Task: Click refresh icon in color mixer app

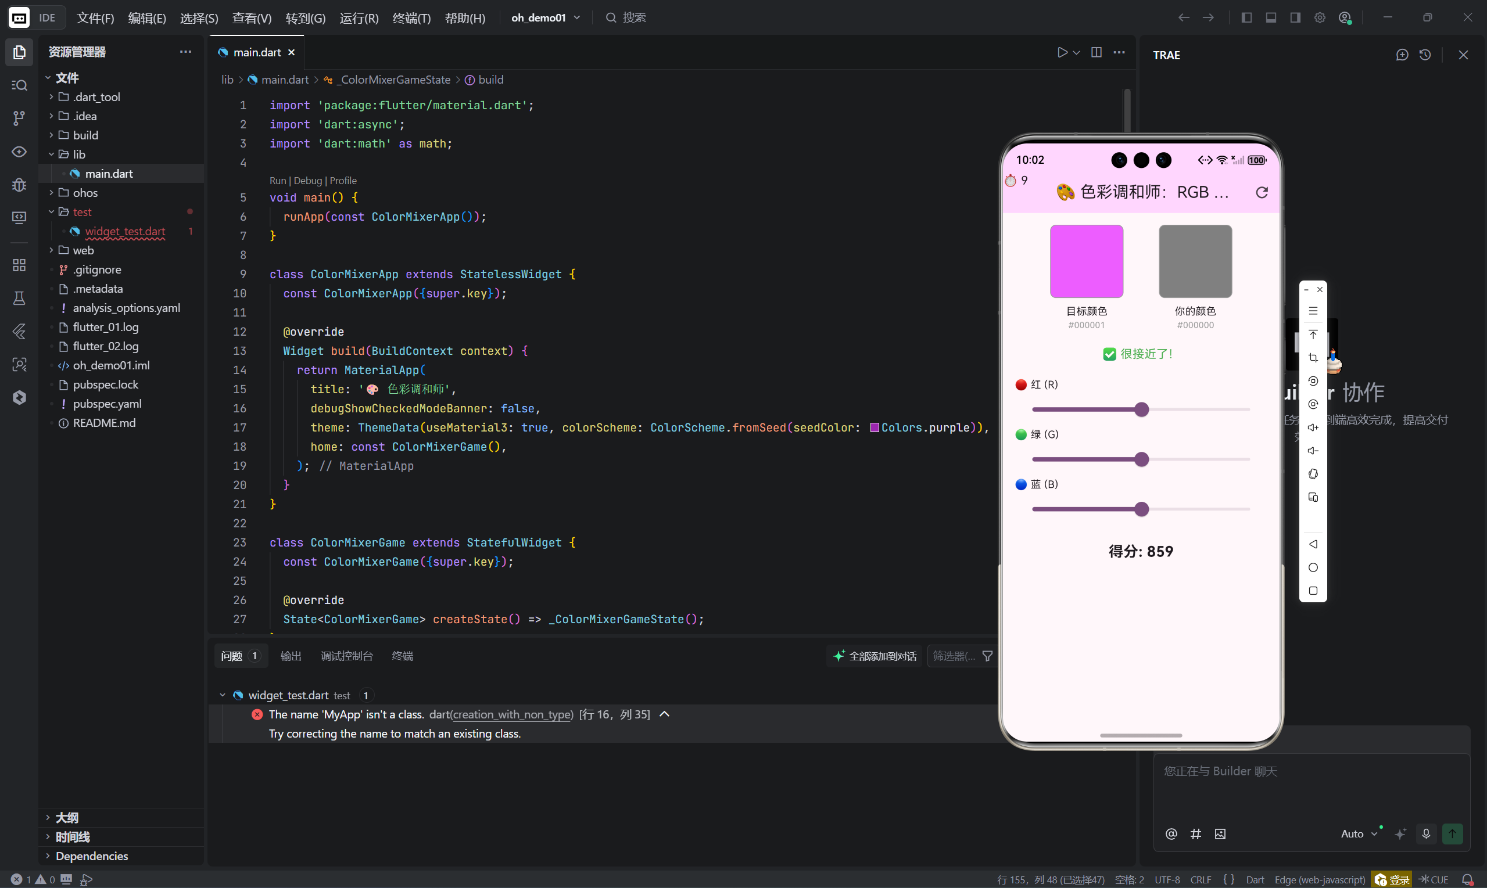Action: pos(1262,192)
